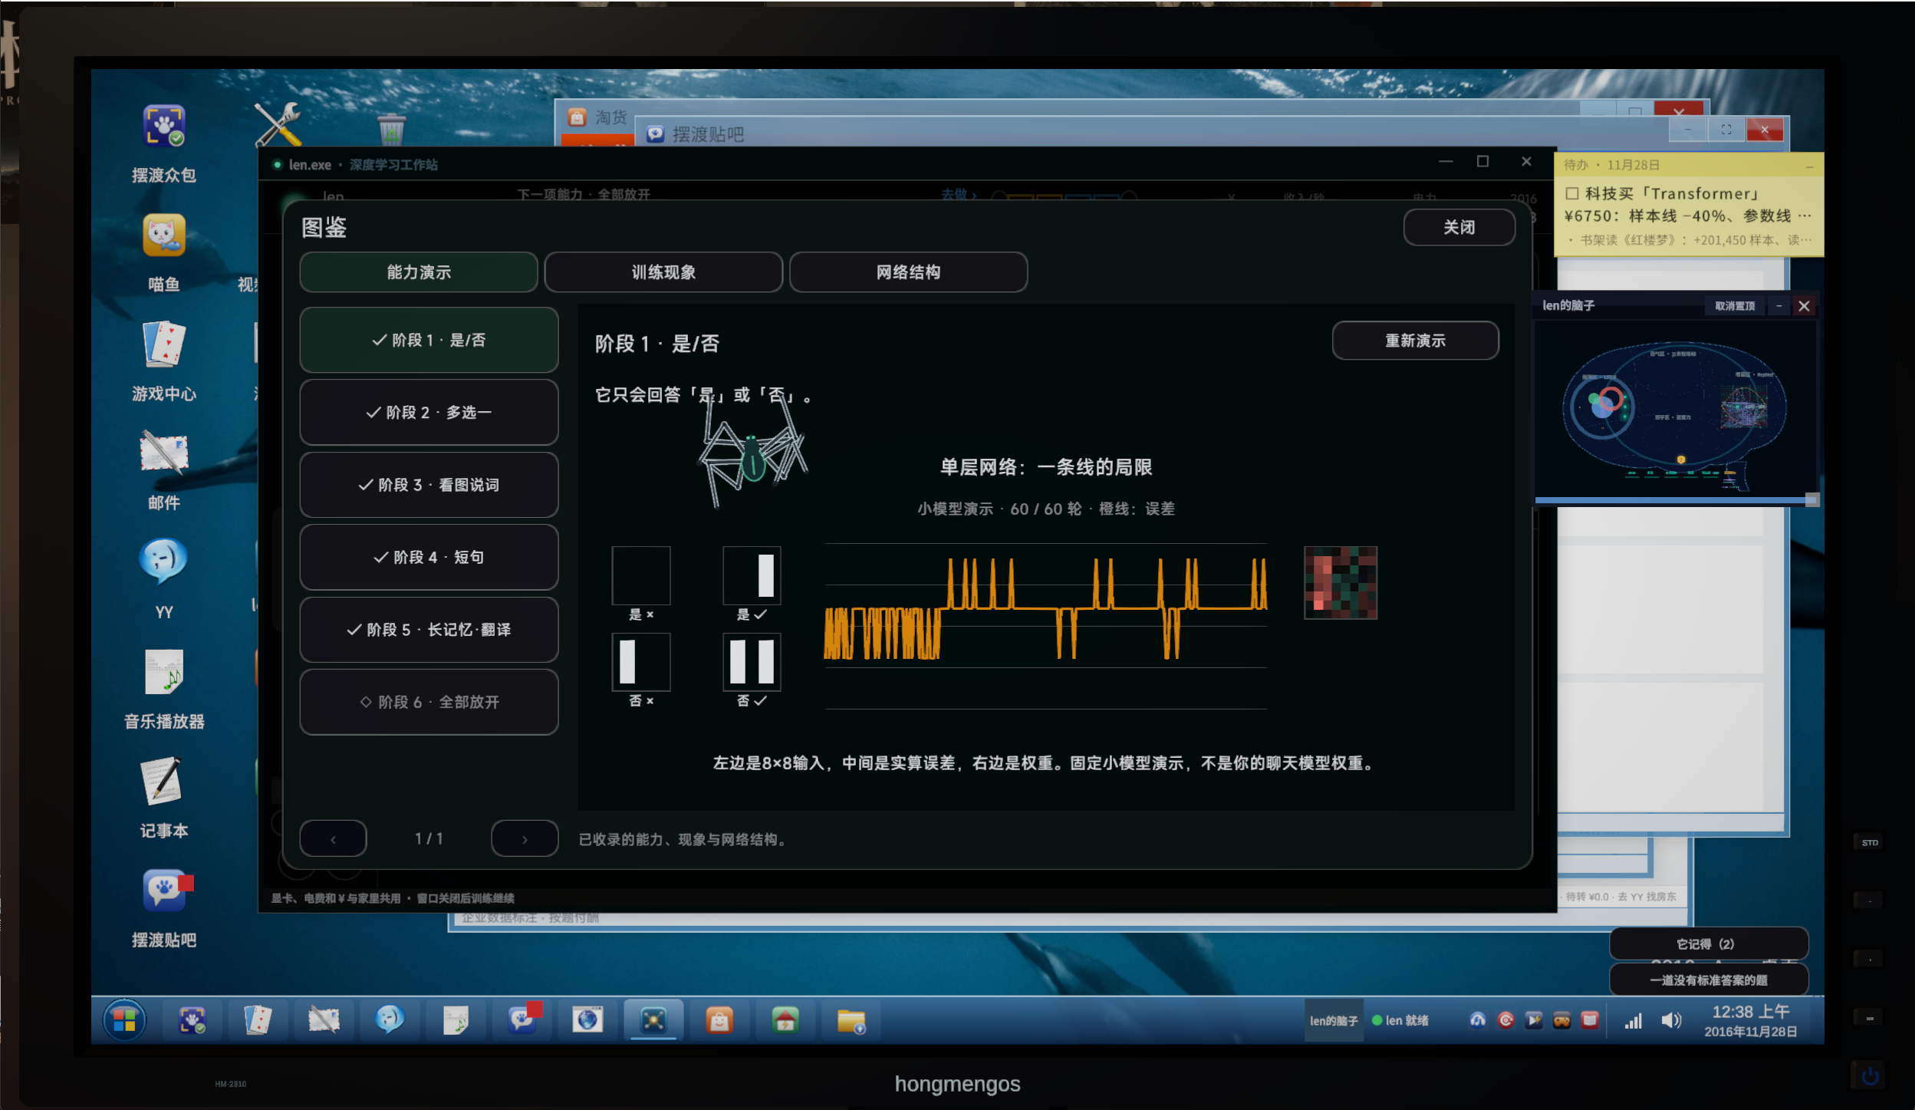Launch the YY chat desktop icon
This screenshot has height=1110, width=1915.
pyautogui.click(x=164, y=579)
